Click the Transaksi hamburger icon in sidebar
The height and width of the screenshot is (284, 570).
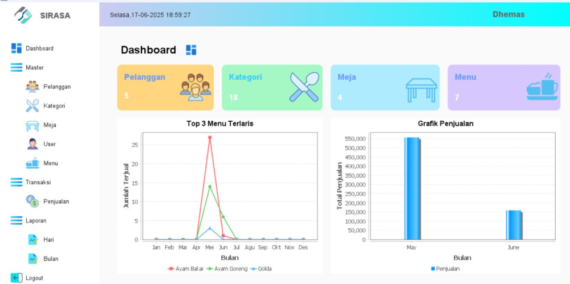coord(17,182)
